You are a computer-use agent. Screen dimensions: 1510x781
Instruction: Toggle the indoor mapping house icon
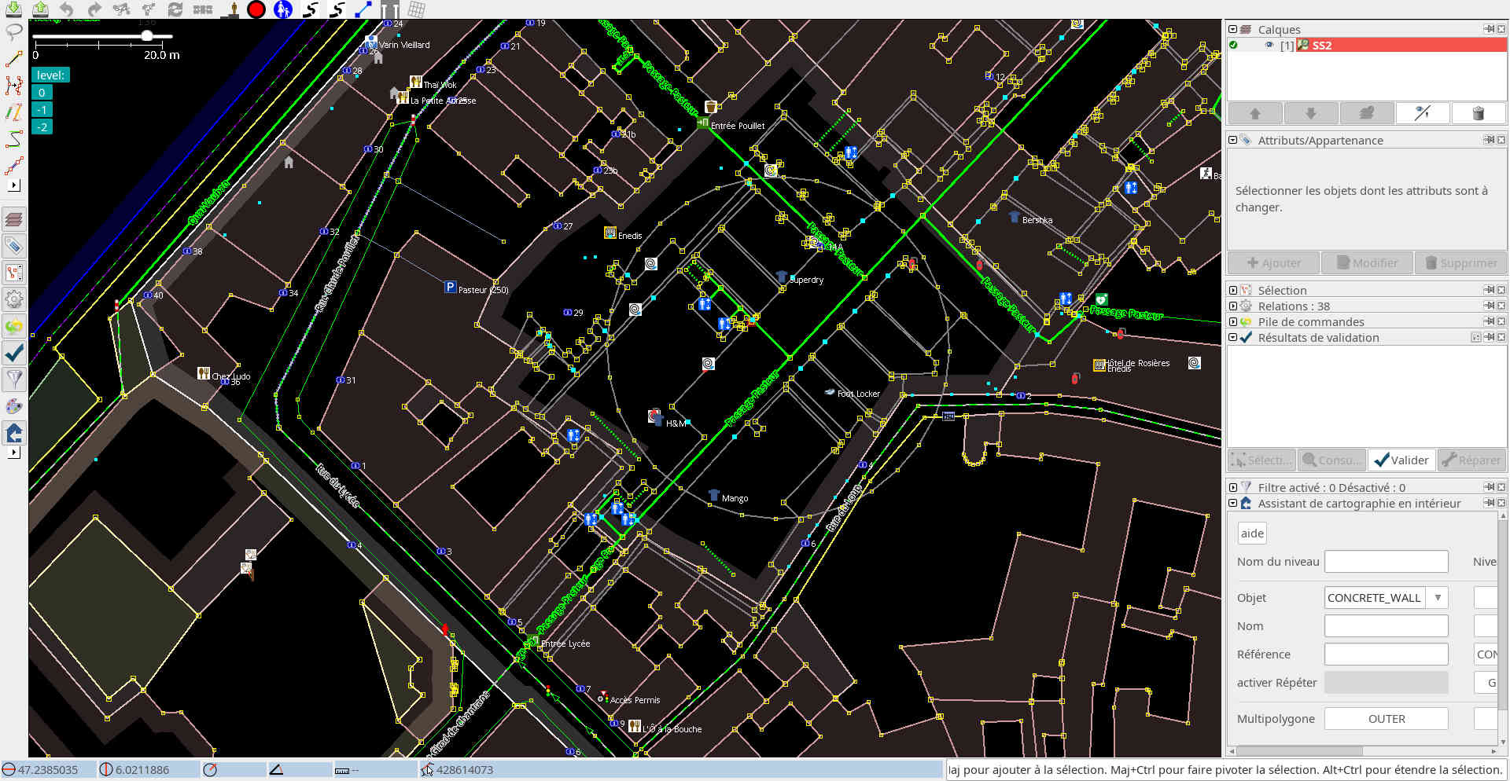tap(13, 432)
